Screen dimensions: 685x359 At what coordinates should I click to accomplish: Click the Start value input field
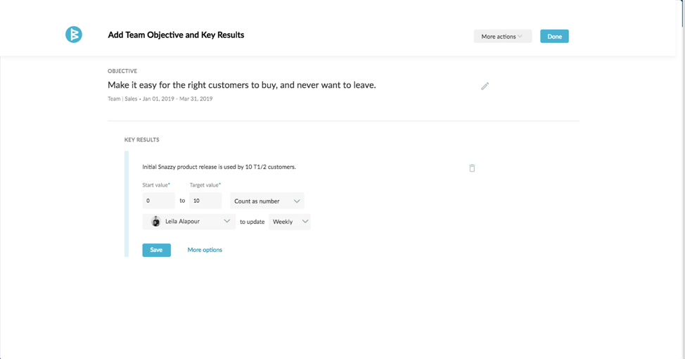158,201
